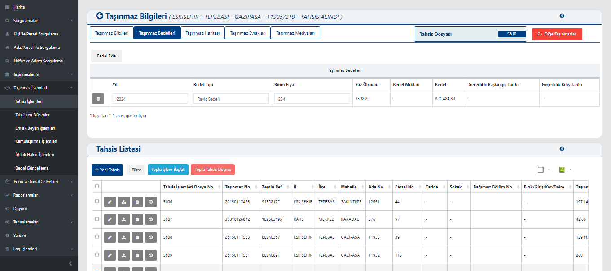
Task: Open Tahsisten Düşenler in sidebar
Action: (32, 115)
